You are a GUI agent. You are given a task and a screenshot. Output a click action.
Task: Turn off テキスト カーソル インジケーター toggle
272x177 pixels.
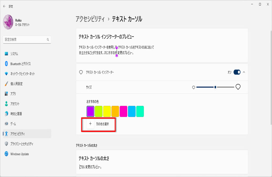(x=237, y=72)
